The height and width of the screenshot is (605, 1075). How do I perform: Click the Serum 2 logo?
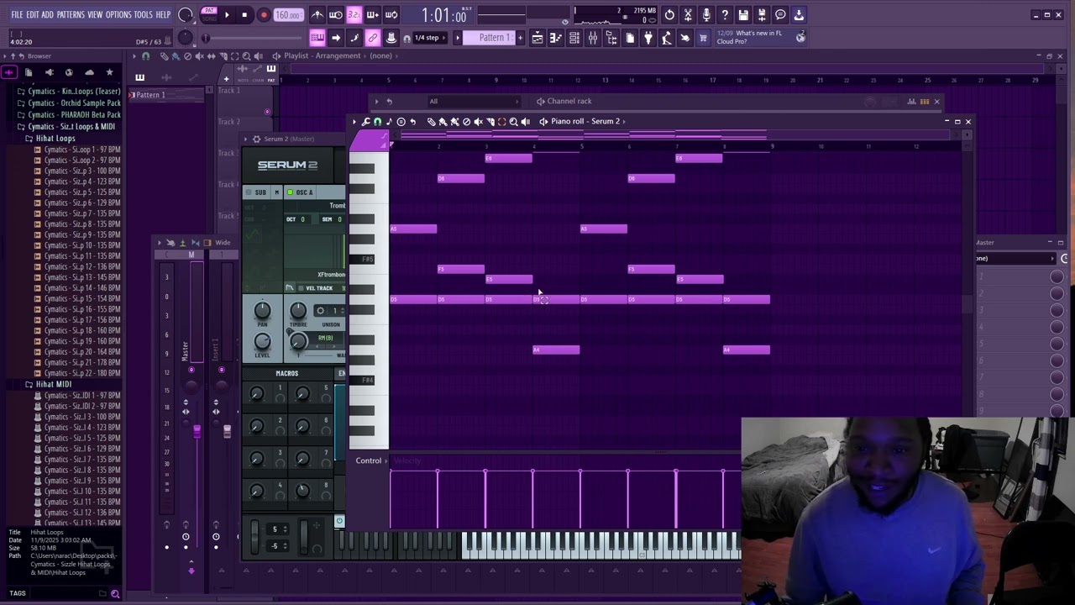click(x=287, y=165)
